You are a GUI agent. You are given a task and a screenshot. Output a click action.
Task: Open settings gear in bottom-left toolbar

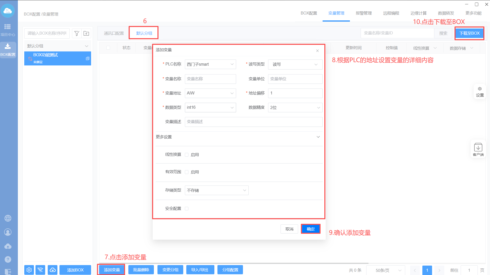point(29,270)
